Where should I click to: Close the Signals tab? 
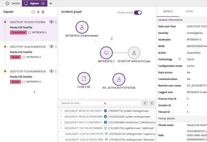[x=43, y=3]
